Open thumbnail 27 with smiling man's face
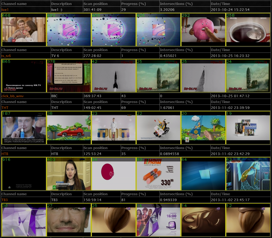This screenshot has width=272, height=238. tap(69, 220)
